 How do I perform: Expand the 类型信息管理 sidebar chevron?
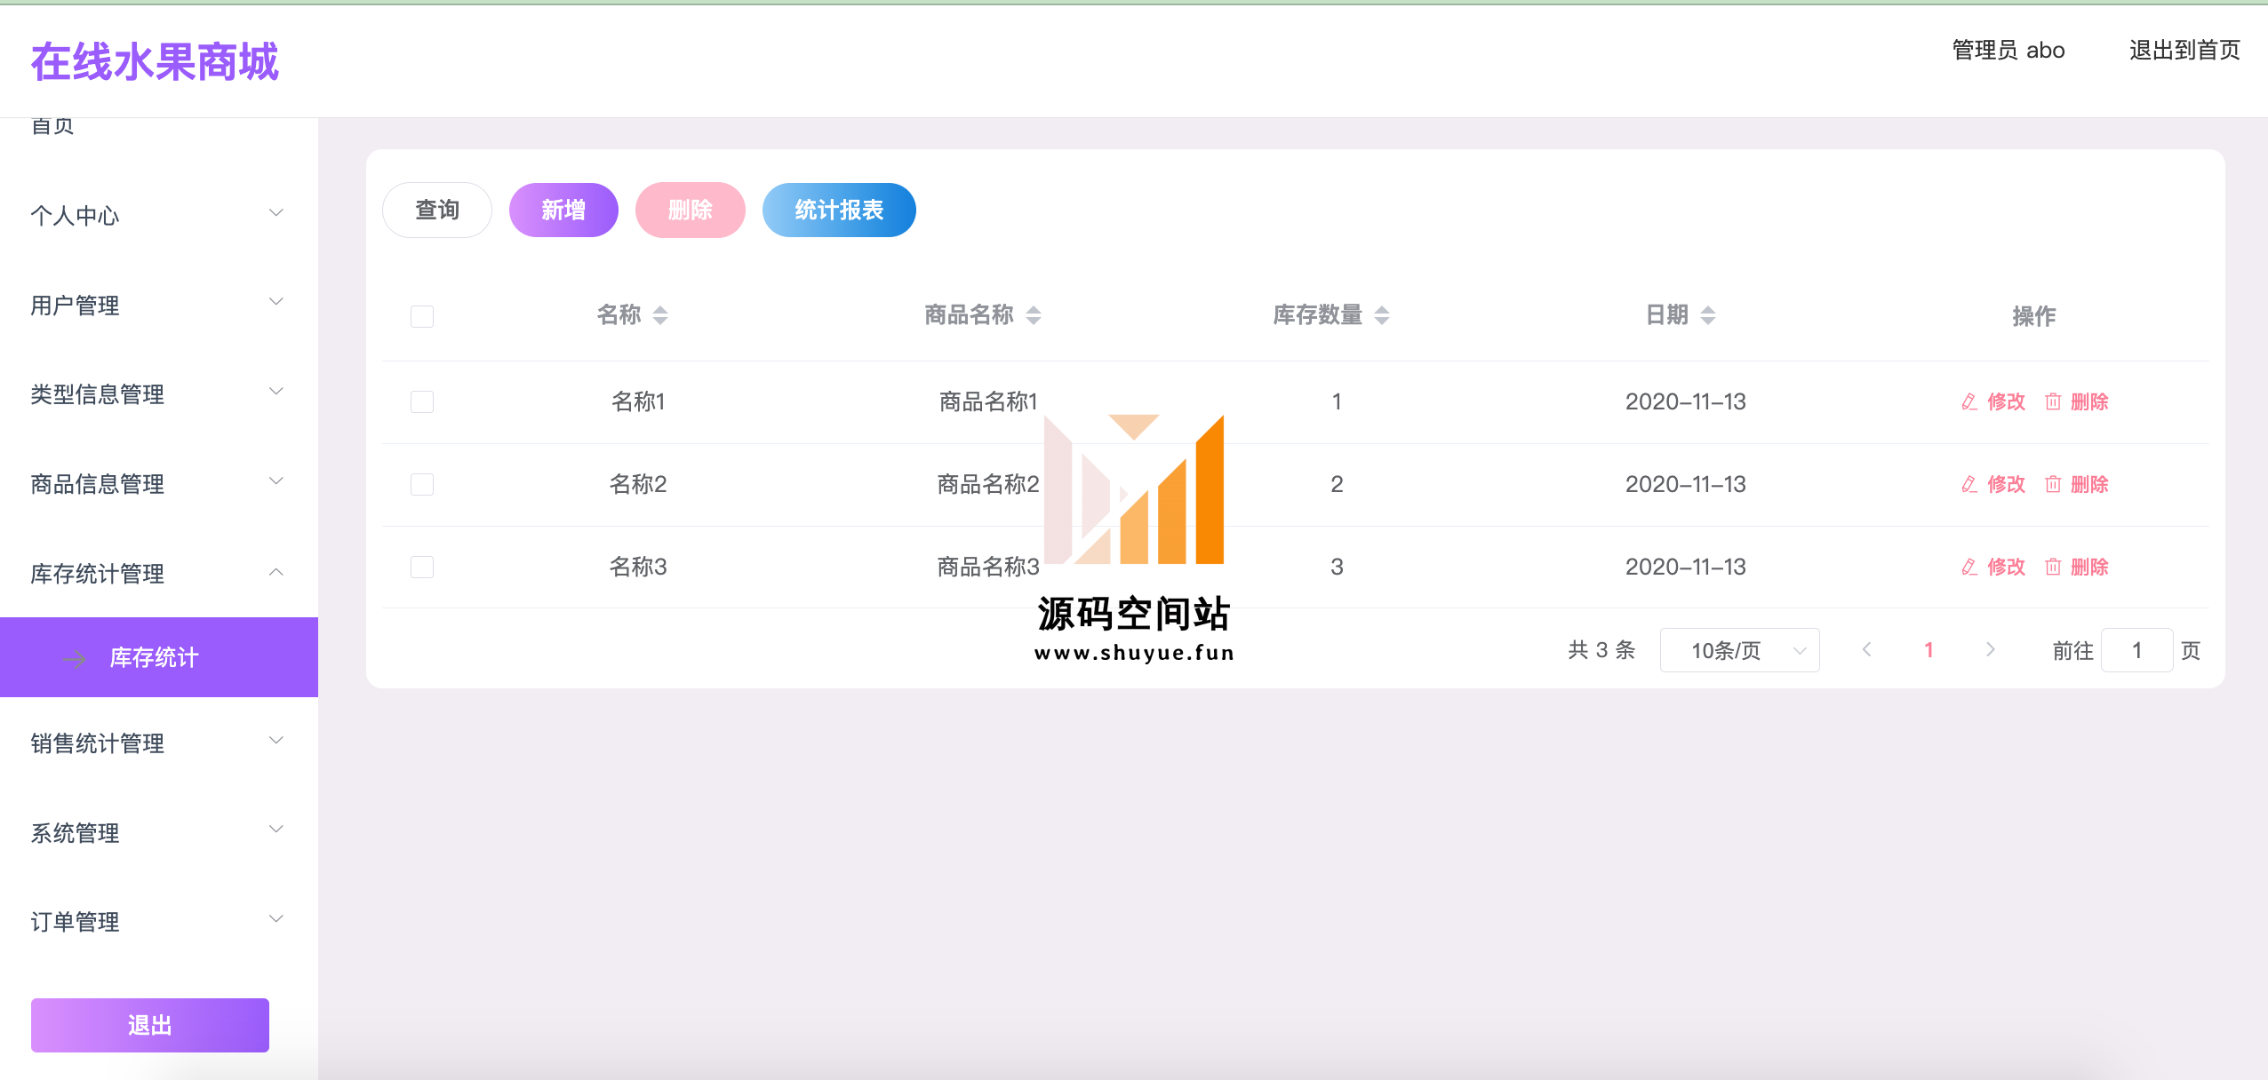point(276,392)
